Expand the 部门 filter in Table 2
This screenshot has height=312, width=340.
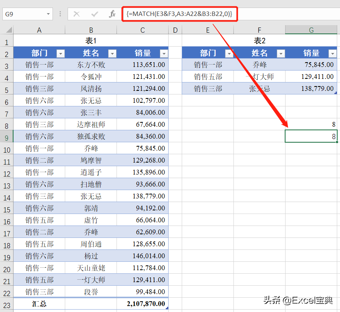pos(229,54)
